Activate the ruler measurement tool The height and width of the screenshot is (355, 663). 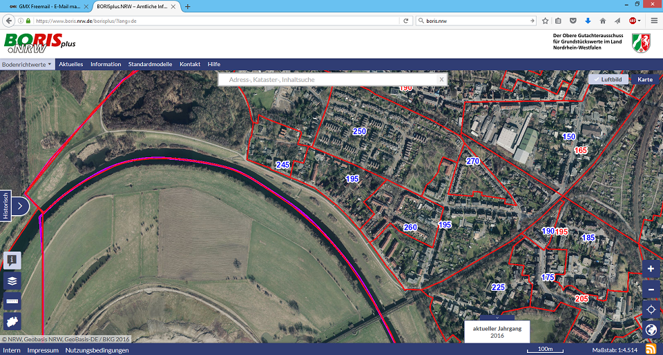12,301
